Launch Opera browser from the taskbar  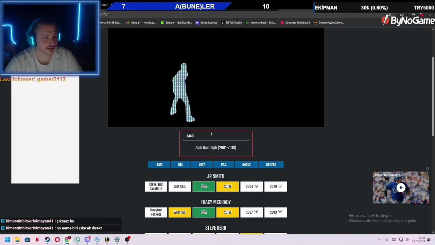[57, 240]
